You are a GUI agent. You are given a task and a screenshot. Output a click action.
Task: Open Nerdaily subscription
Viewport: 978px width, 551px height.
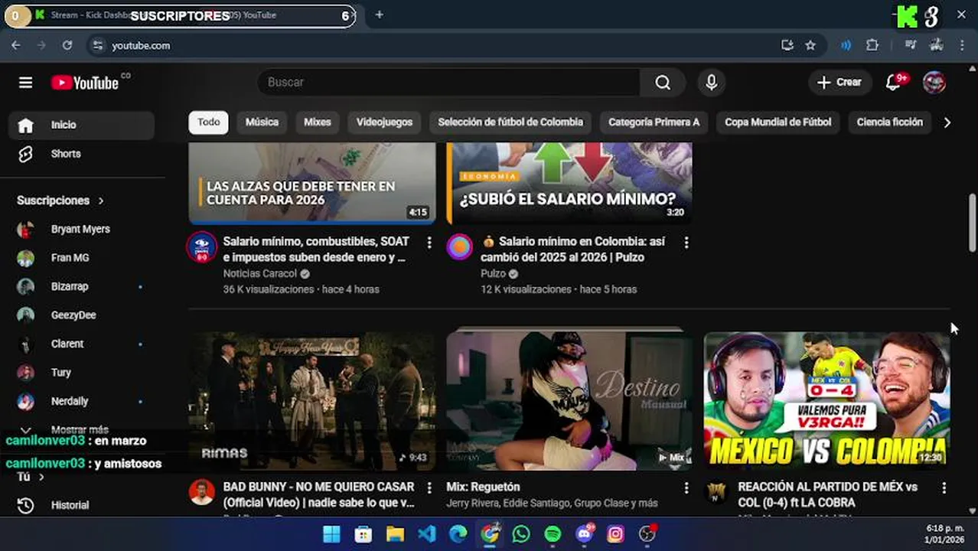click(x=81, y=401)
